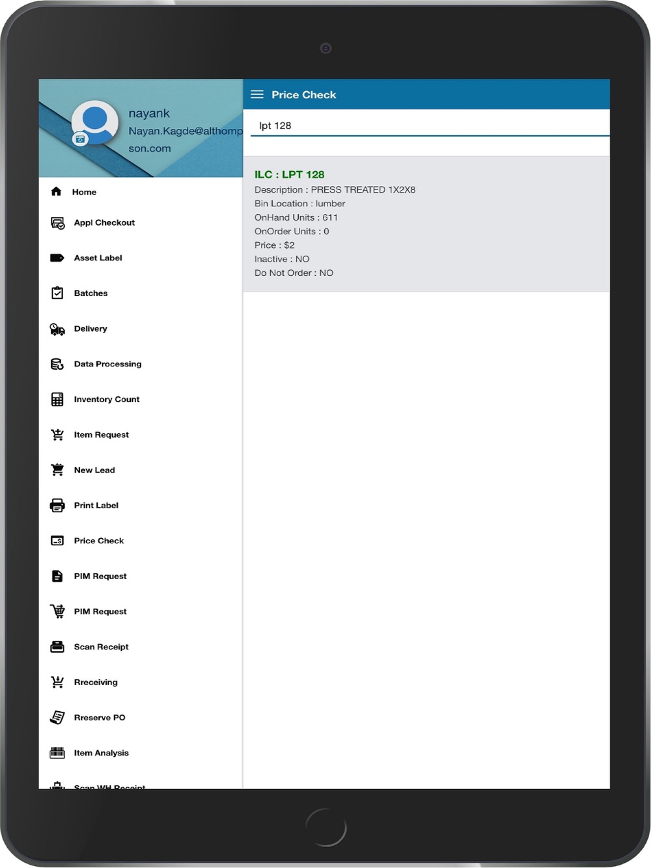
Task: Click the Rreceiving cart icon
Action: click(57, 682)
